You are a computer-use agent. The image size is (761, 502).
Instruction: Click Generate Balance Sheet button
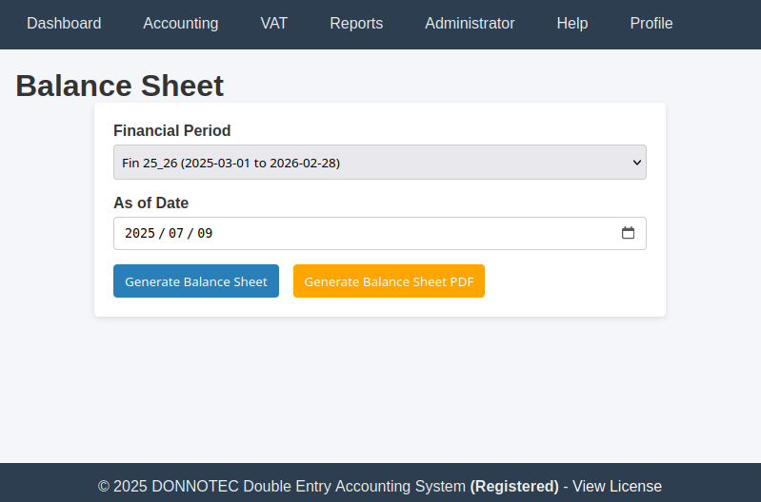[x=196, y=281]
